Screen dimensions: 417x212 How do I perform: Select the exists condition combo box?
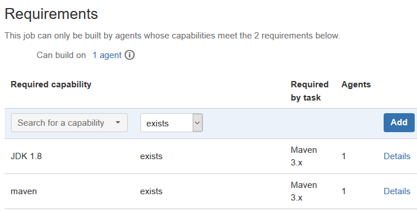point(171,123)
